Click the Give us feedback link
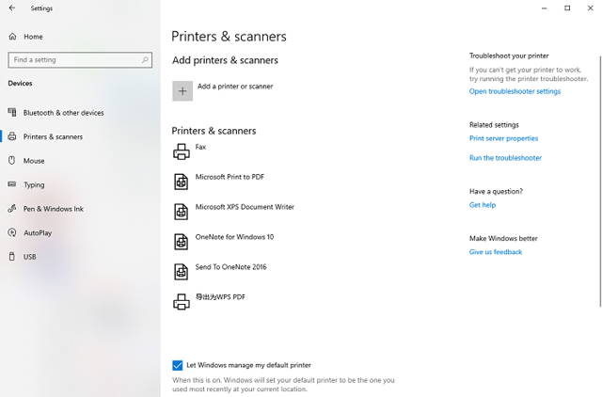The height and width of the screenshot is (397, 602). [x=496, y=252]
